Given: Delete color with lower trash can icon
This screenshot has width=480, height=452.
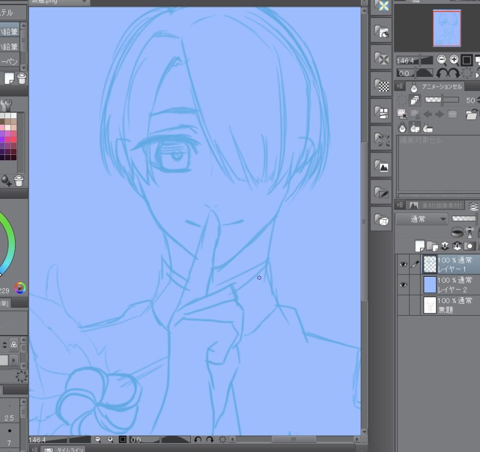Looking at the screenshot, I should (x=19, y=180).
